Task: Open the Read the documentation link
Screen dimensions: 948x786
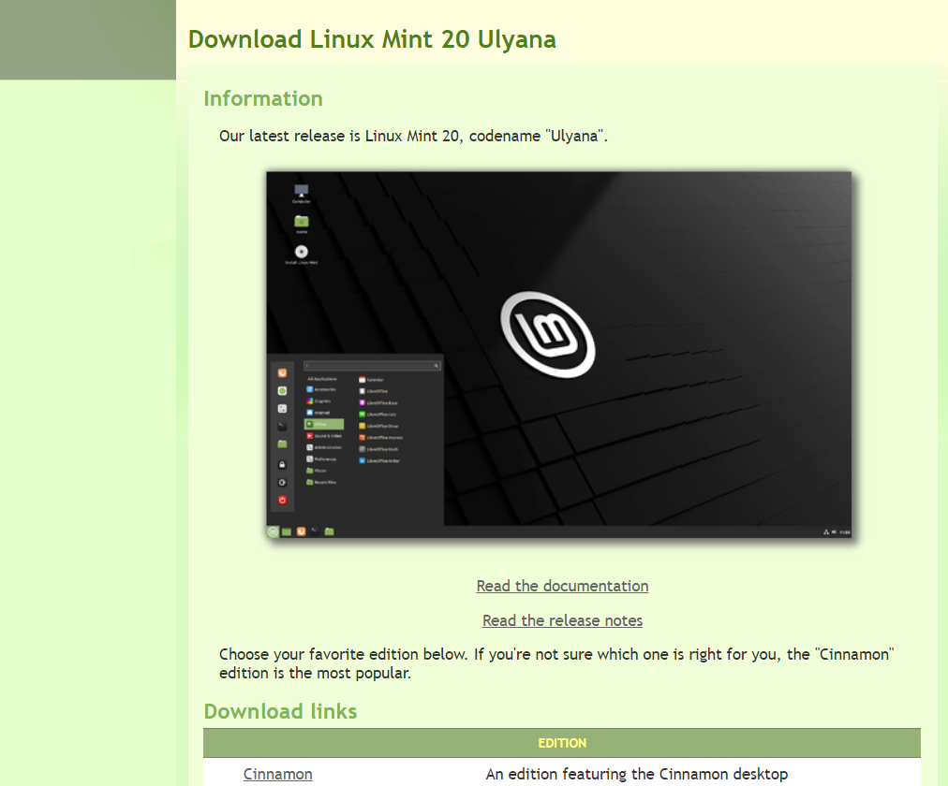Action: tap(562, 586)
